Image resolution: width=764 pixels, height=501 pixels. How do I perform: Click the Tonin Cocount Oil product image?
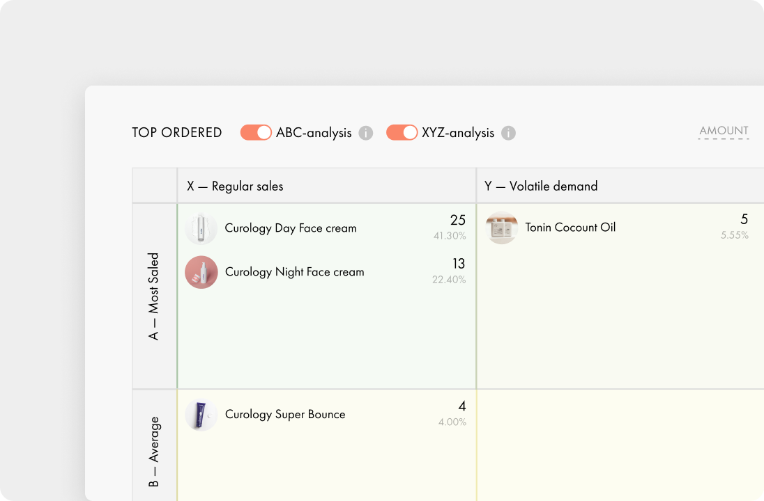502,228
